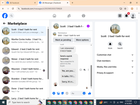
Task: Open the weather 28°C taskbar widget
Action: 103,102
